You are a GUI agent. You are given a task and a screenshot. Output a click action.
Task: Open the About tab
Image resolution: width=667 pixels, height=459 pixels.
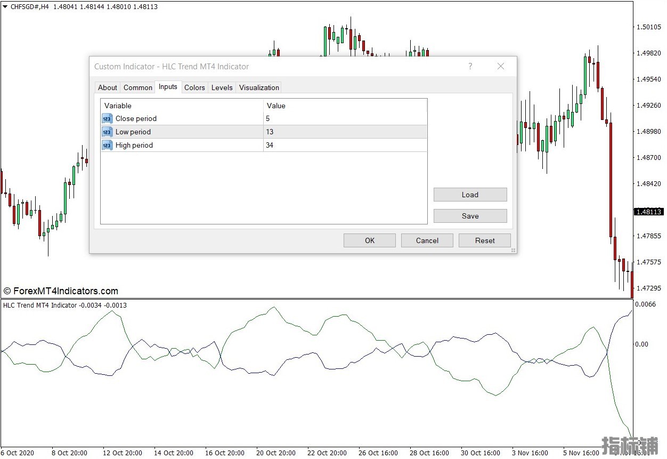[x=107, y=87]
